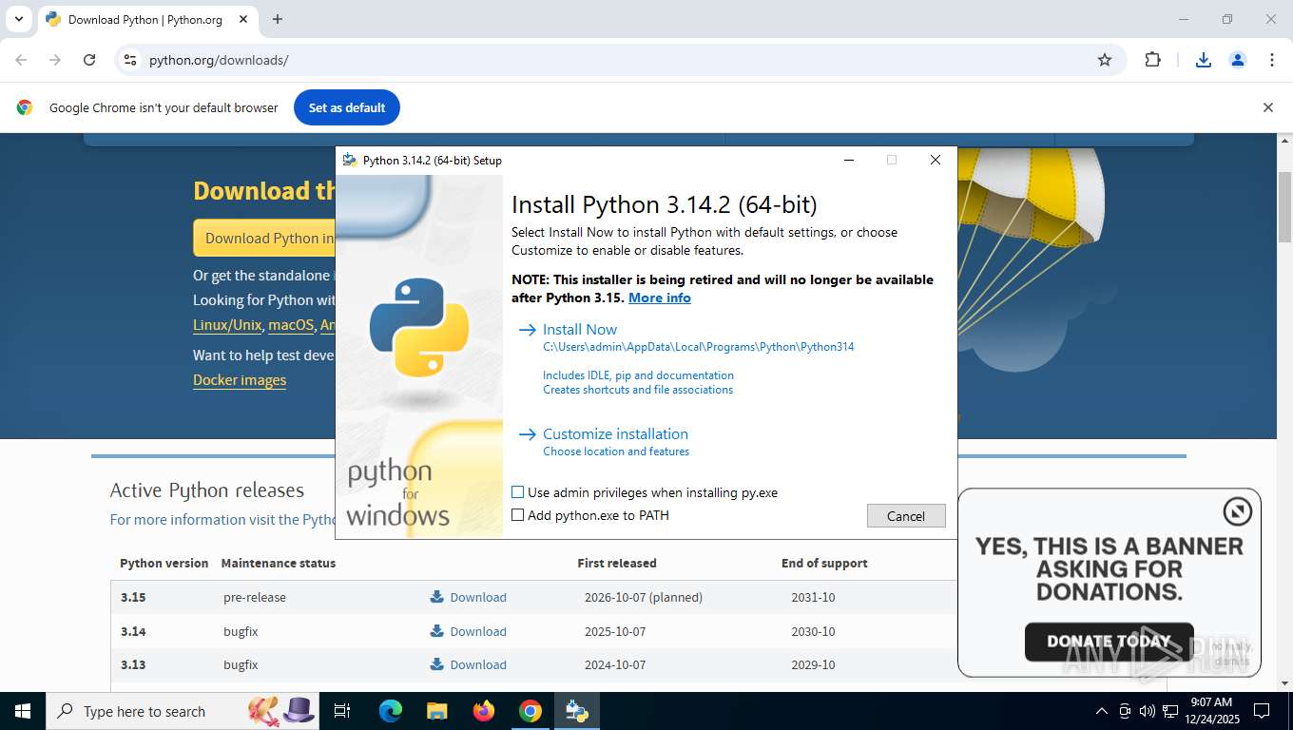Click the Chrome back arrow
This screenshot has width=1293, height=730.
pyautogui.click(x=21, y=60)
